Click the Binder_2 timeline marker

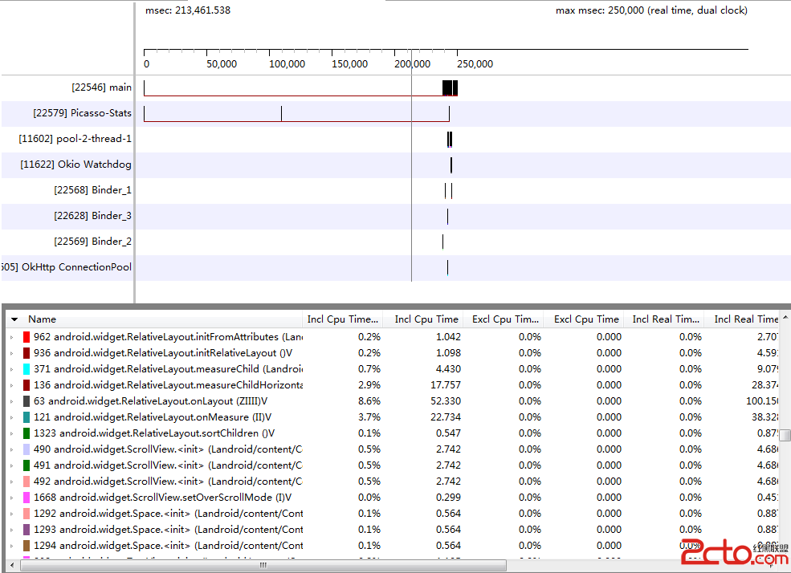(x=443, y=242)
